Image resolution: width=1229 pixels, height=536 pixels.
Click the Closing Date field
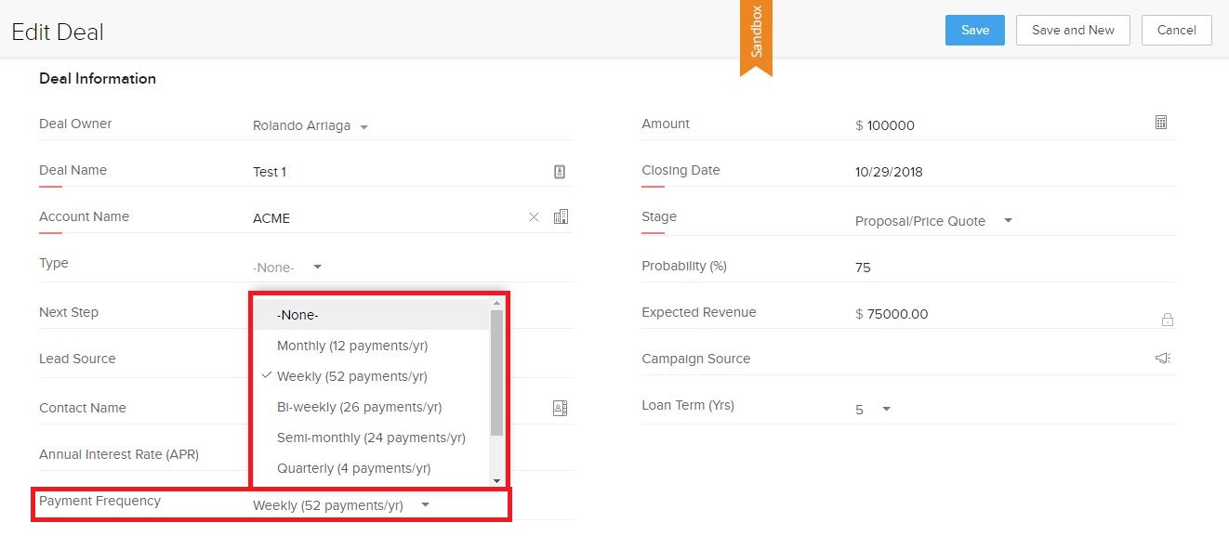pyautogui.click(x=930, y=172)
